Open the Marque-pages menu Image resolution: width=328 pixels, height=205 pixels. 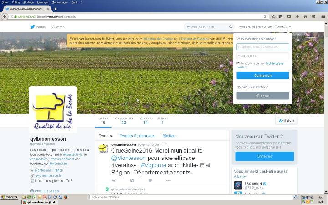[x=60, y=2]
